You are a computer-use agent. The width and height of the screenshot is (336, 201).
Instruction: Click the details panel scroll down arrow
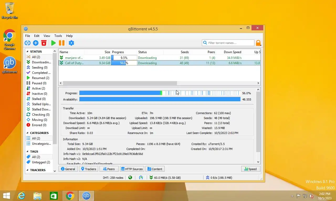click(258, 162)
